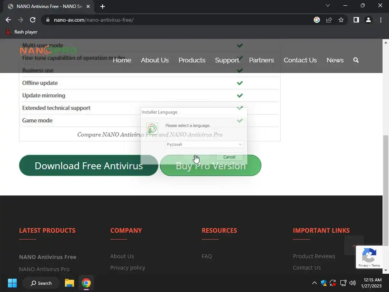This screenshot has width=389, height=292.
Task: Open the About Us menu
Action: (155, 60)
